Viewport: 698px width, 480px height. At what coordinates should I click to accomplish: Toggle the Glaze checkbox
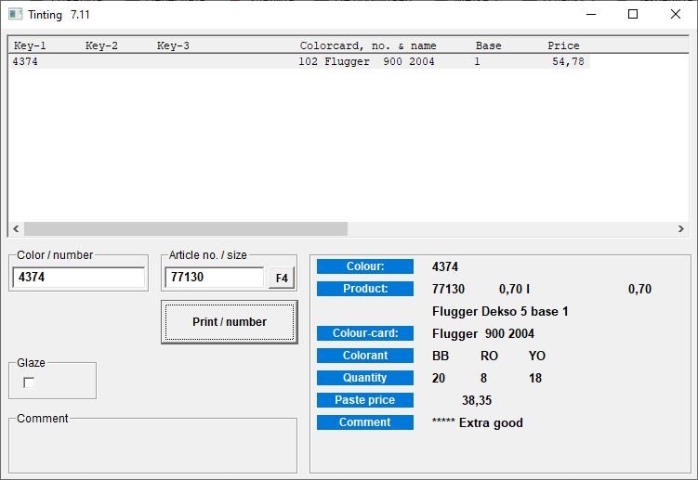(29, 383)
